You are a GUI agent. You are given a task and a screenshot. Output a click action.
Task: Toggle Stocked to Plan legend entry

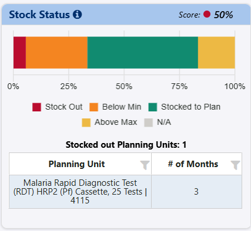[x=185, y=107]
